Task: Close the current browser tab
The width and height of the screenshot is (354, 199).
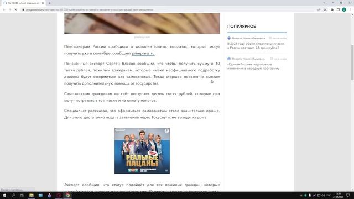Action: coord(43,3)
